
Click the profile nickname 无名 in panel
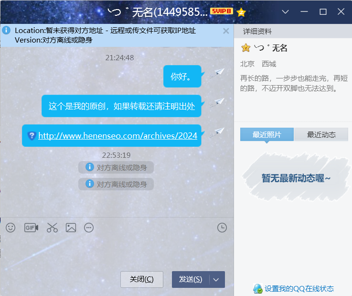(271, 48)
